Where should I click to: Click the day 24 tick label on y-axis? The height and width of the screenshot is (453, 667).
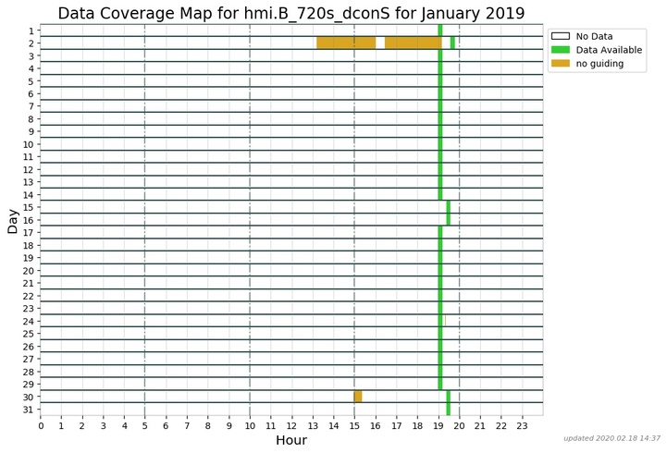point(29,321)
